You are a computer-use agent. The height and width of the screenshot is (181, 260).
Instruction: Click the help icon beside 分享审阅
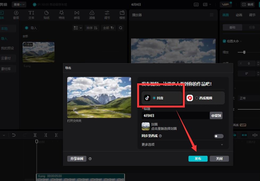[x=90, y=159]
